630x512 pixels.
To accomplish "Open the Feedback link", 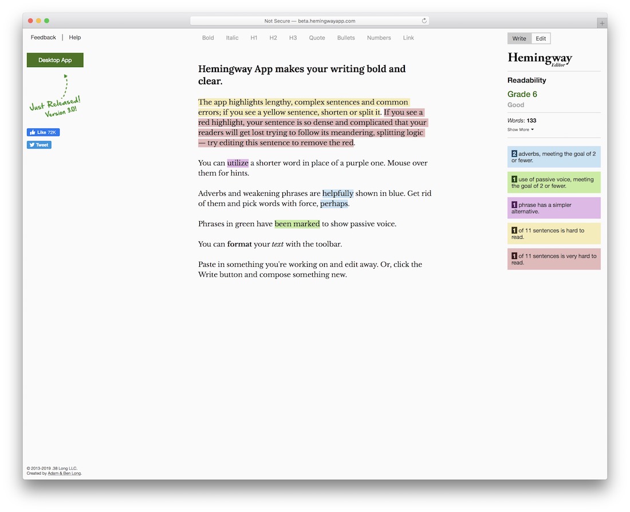I will (x=44, y=37).
